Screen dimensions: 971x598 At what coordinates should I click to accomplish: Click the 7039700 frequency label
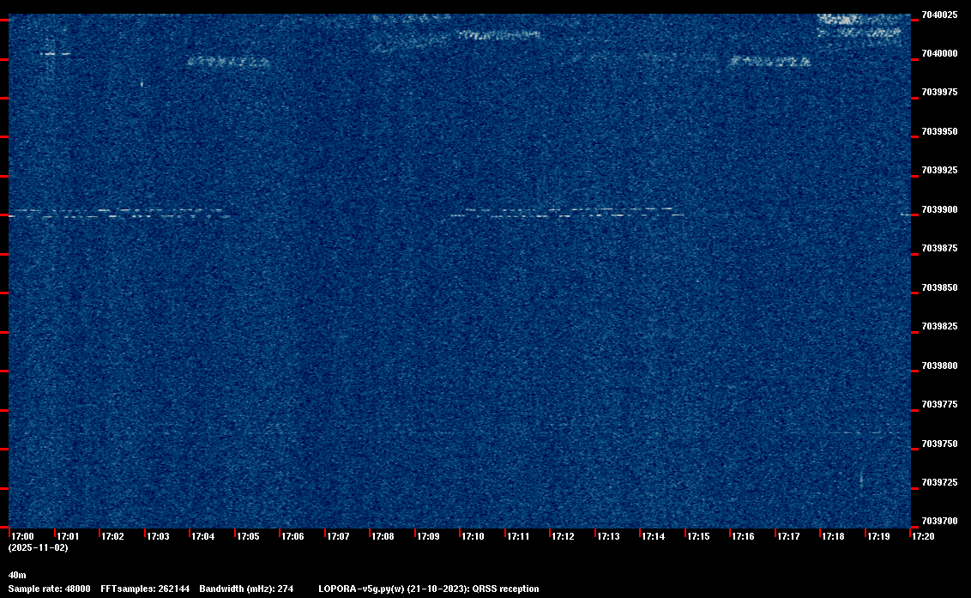tap(939, 521)
